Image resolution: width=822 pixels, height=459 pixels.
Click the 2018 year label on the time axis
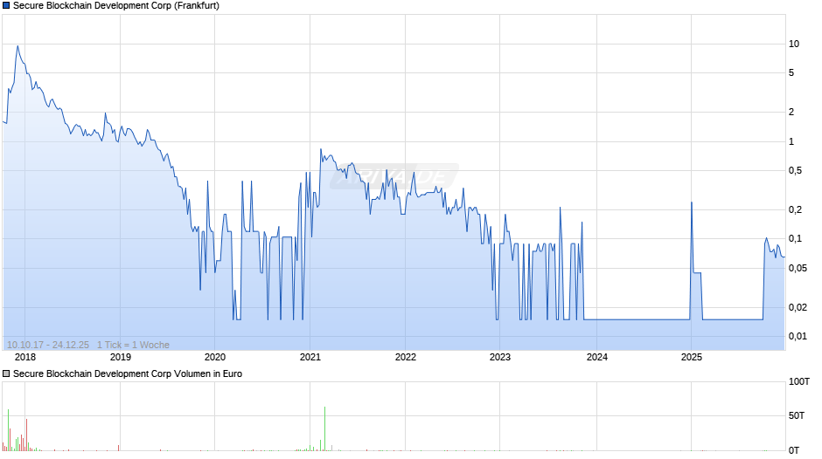click(x=25, y=358)
